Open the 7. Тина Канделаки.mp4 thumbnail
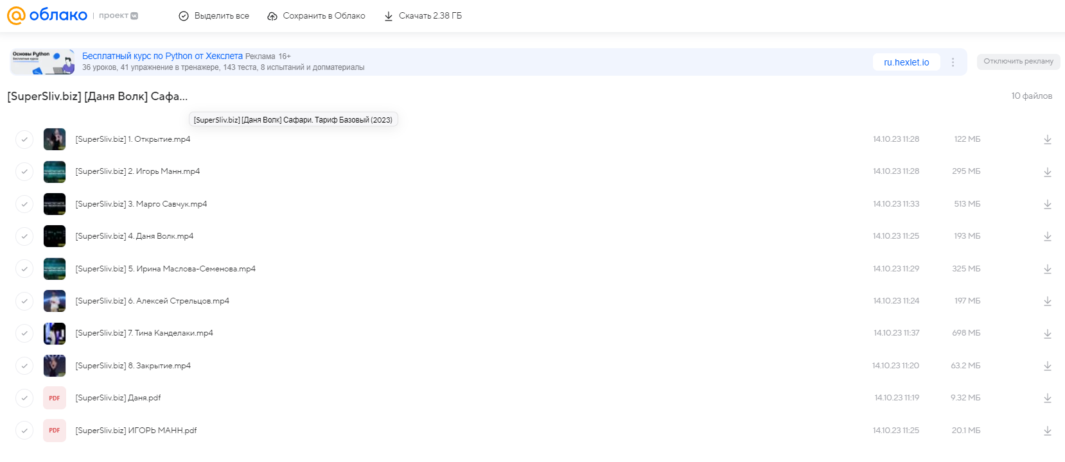 (x=55, y=333)
